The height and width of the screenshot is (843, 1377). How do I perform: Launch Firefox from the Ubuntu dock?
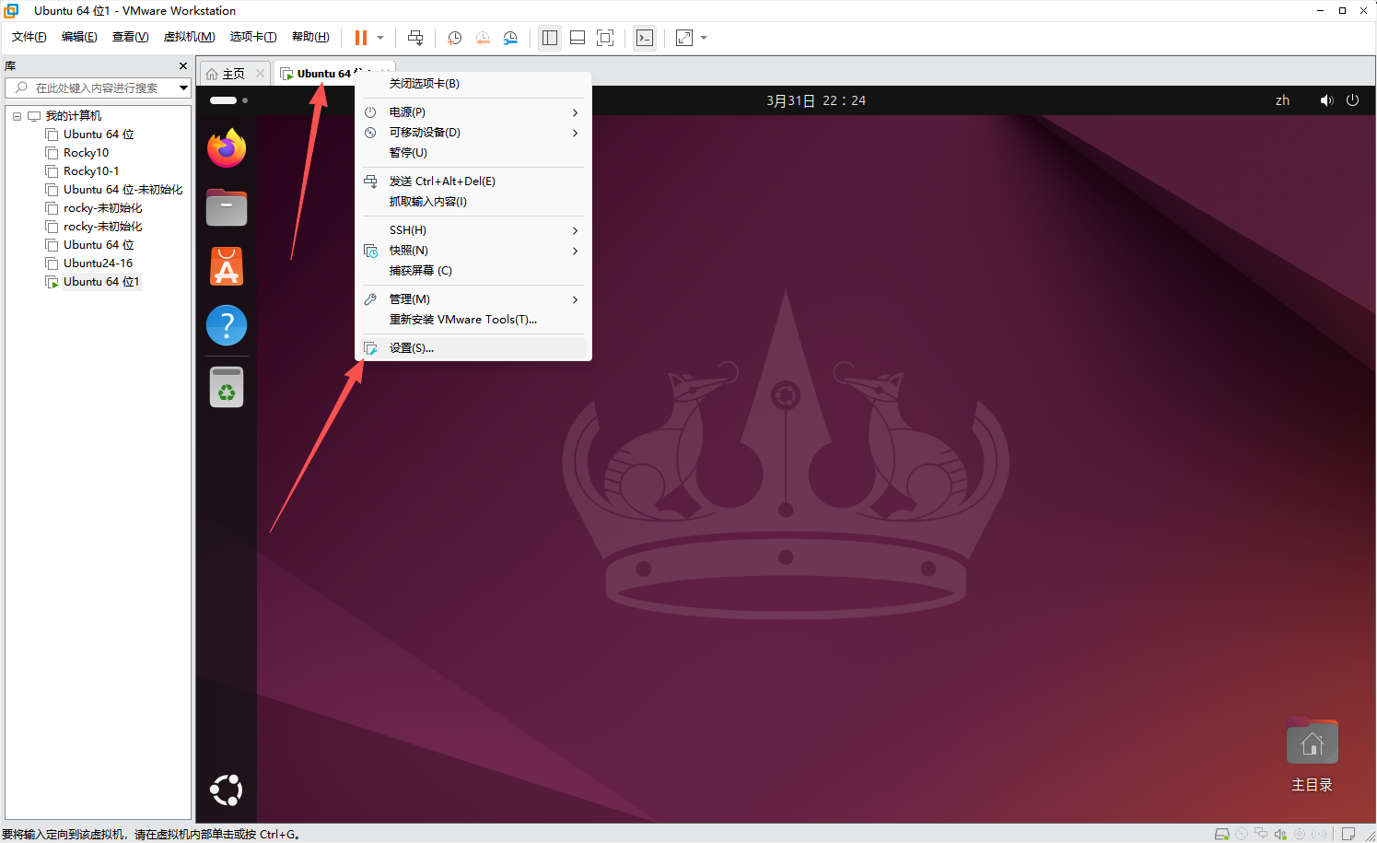click(227, 148)
